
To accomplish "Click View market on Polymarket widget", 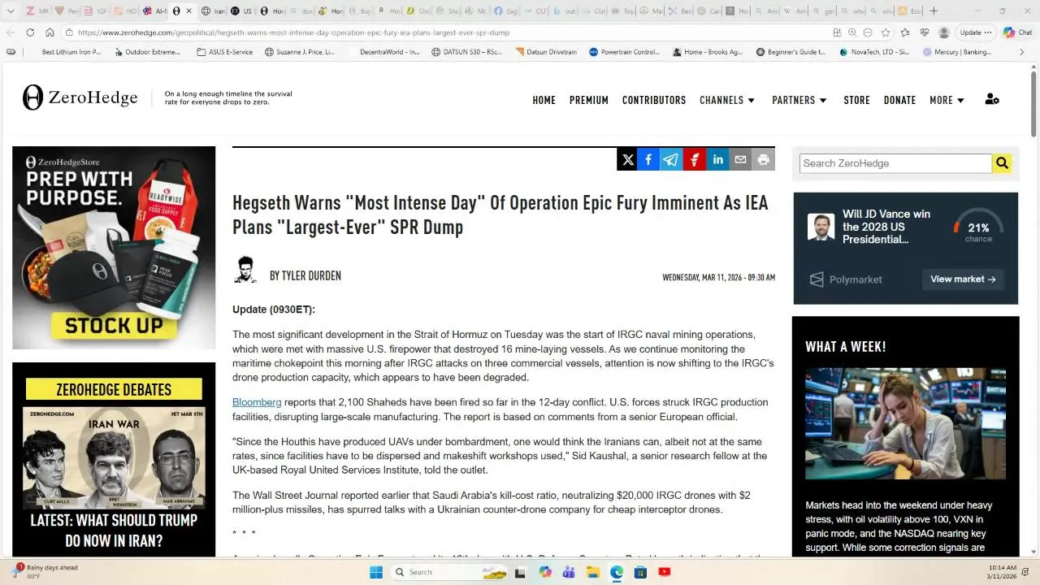I will (963, 279).
